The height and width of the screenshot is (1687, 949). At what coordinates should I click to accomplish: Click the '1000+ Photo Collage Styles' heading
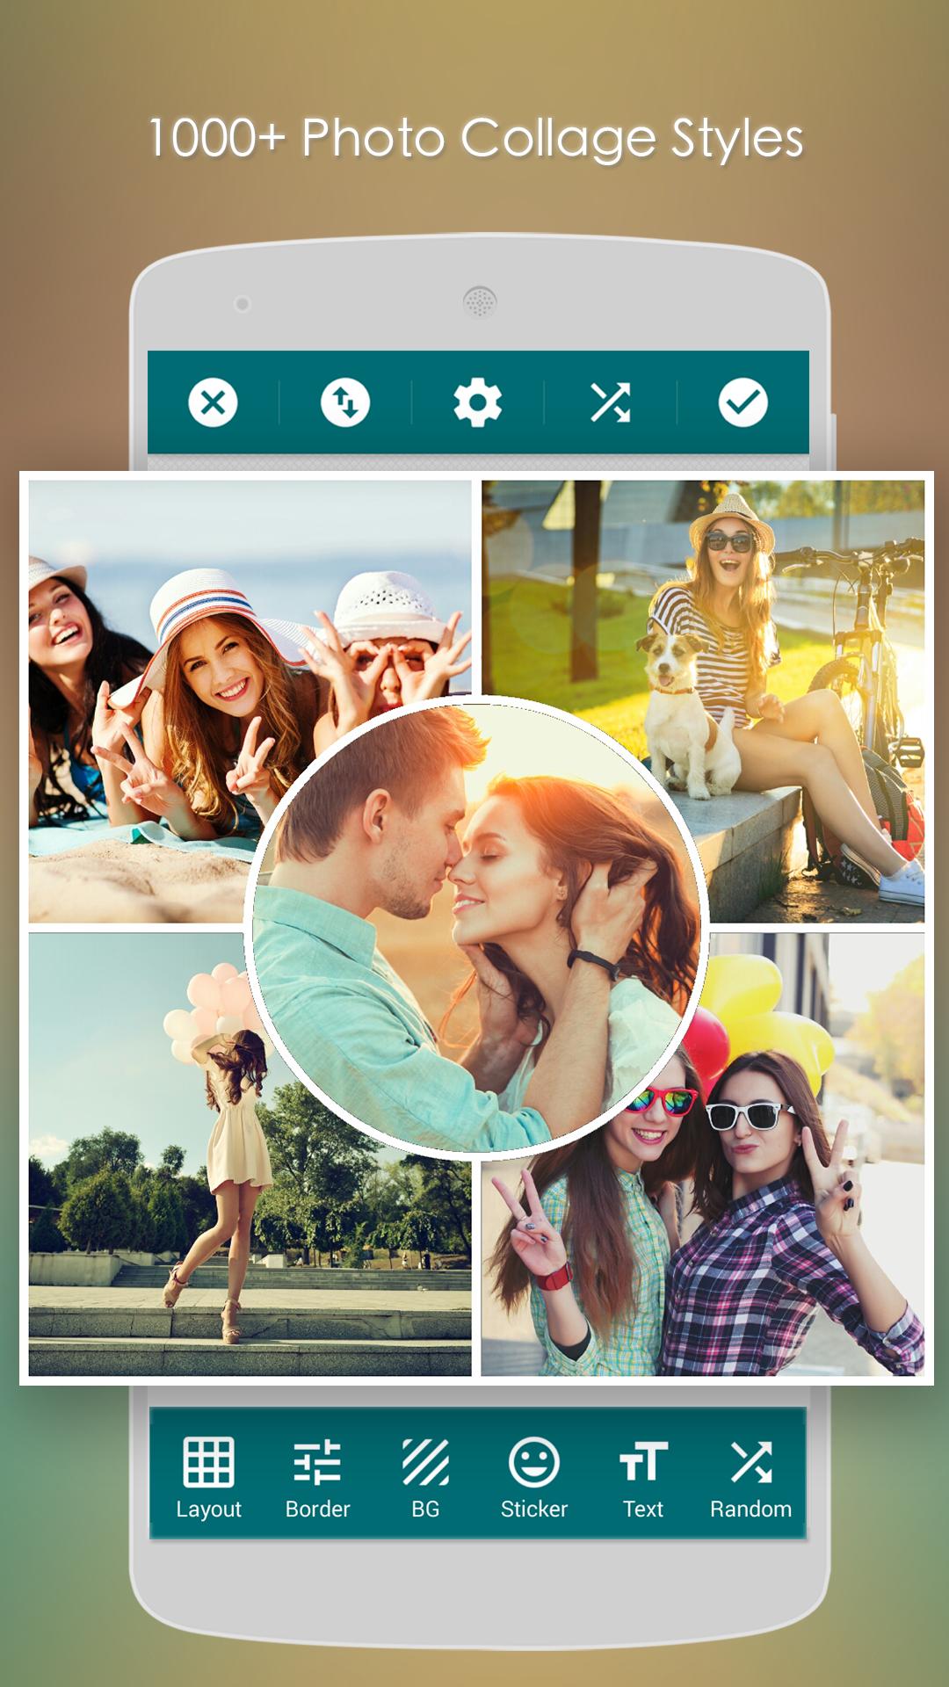coord(475,139)
